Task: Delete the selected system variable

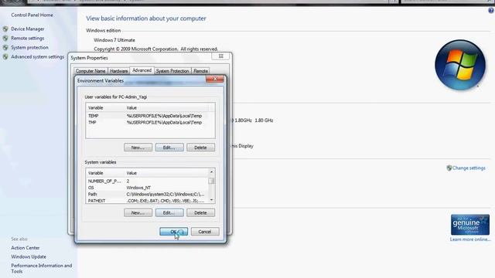Action: click(x=200, y=213)
